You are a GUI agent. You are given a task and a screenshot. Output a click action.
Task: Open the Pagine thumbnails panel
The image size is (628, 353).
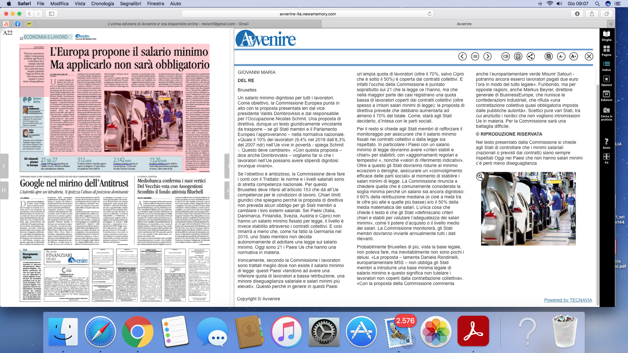click(x=606, y=51)
